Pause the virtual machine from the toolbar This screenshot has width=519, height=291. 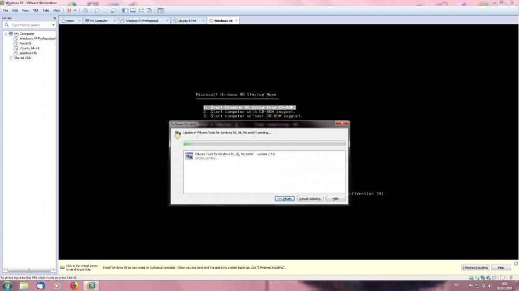tap(69, 10)
